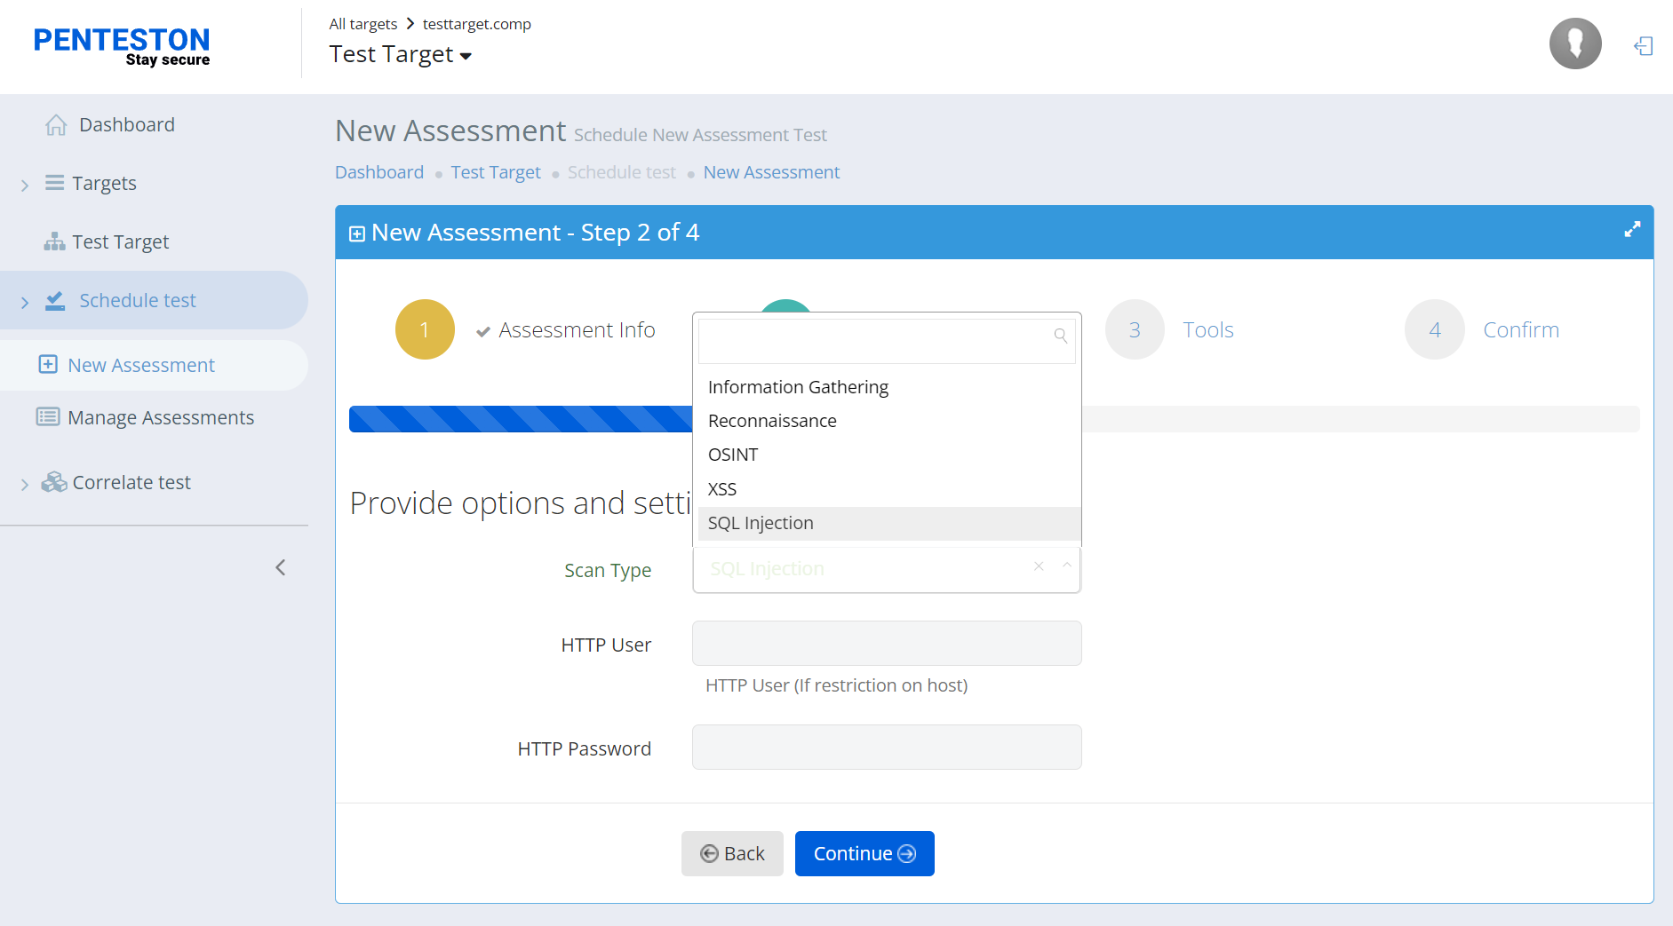Go to step 3 Tools circle
Image resolution: width=1673 pixels, height=926 pixels.
[x=1134, y=330]
